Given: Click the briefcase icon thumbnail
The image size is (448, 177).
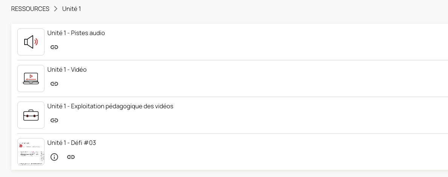Looking at the screenshot, I should pos(31,115).
